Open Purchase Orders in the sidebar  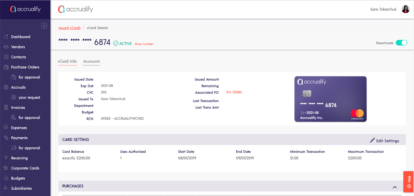[25, 67]
